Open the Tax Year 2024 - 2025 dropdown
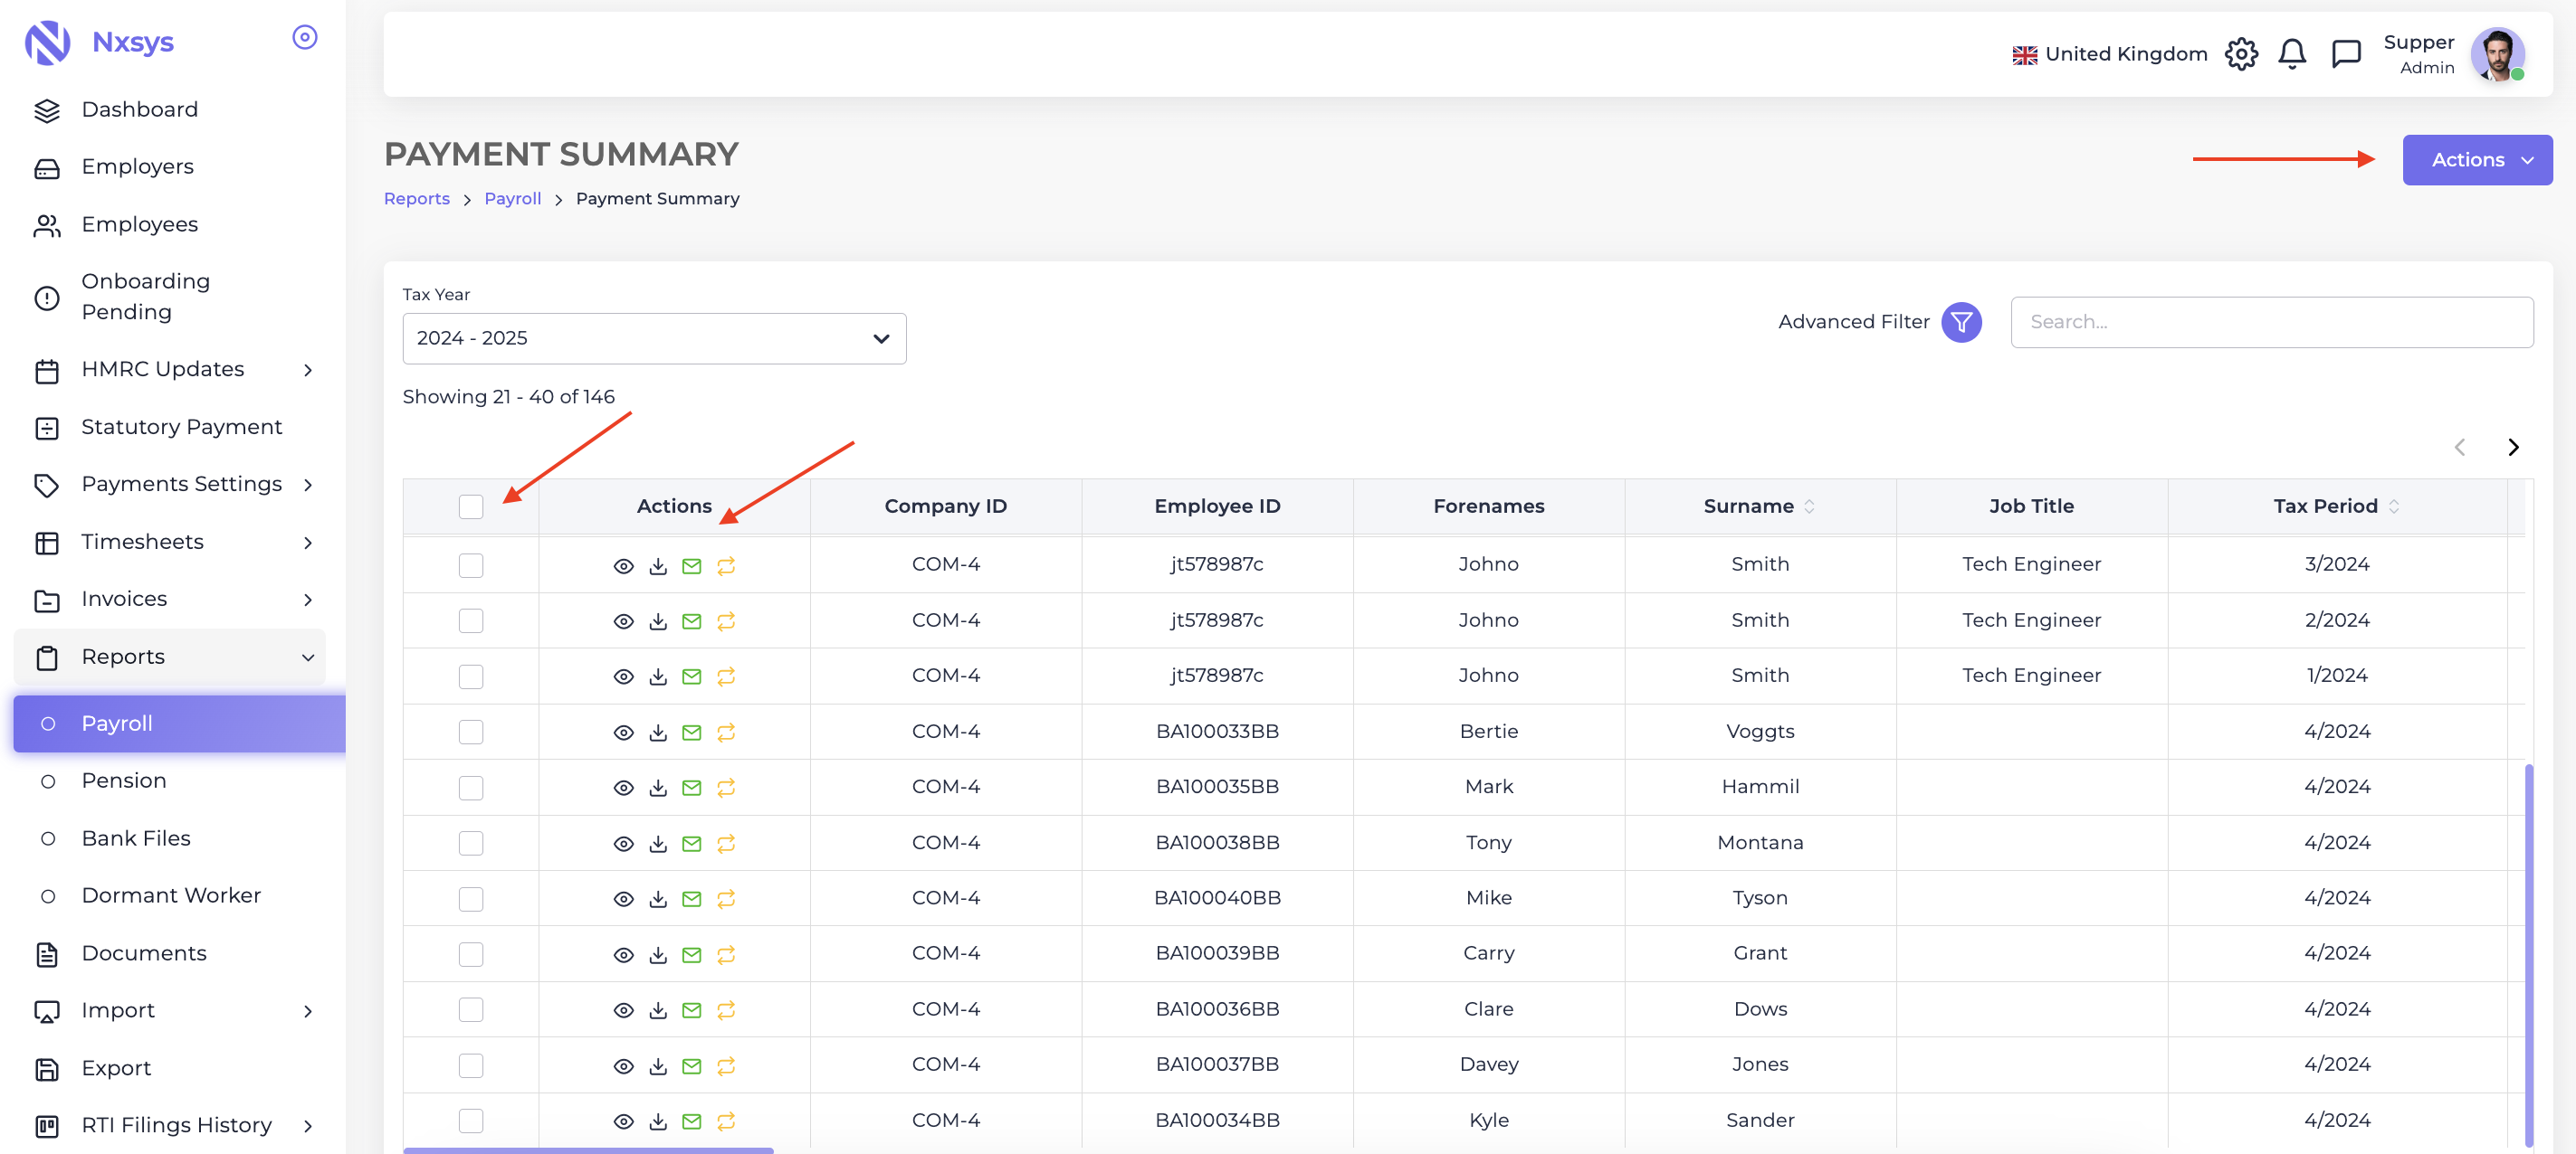Viewport: 2576px width, 1154px height. (x=654, y=339)
